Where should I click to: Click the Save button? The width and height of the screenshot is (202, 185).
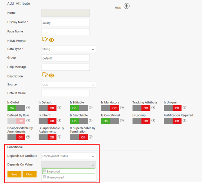point(14,174)
